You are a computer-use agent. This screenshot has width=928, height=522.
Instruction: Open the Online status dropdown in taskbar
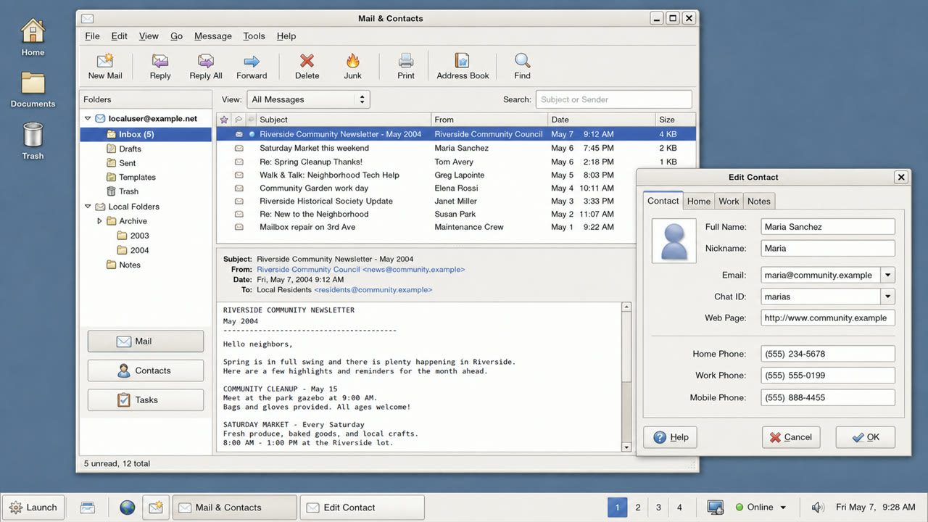click(761, 507)
